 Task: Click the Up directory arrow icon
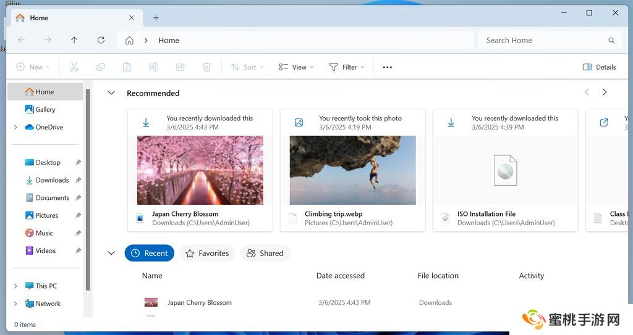74,40
